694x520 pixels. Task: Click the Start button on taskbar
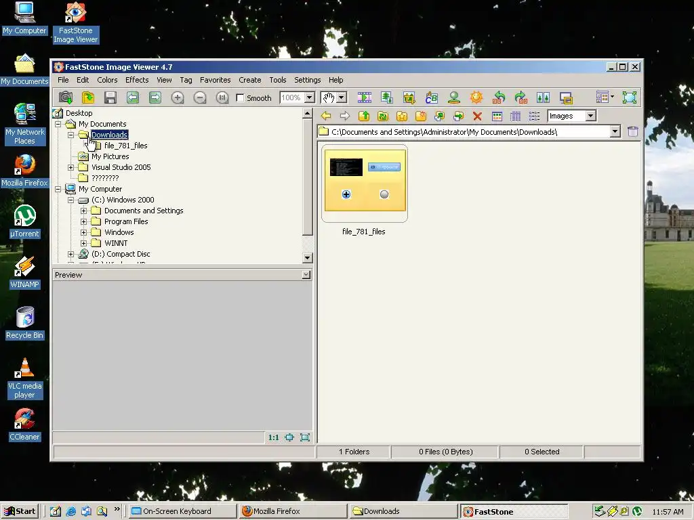(20, 511)
